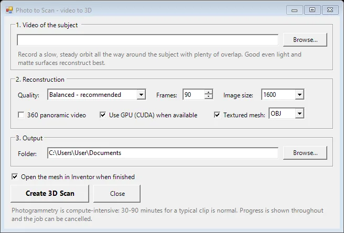Browse for the output folder

click(305, 153)
